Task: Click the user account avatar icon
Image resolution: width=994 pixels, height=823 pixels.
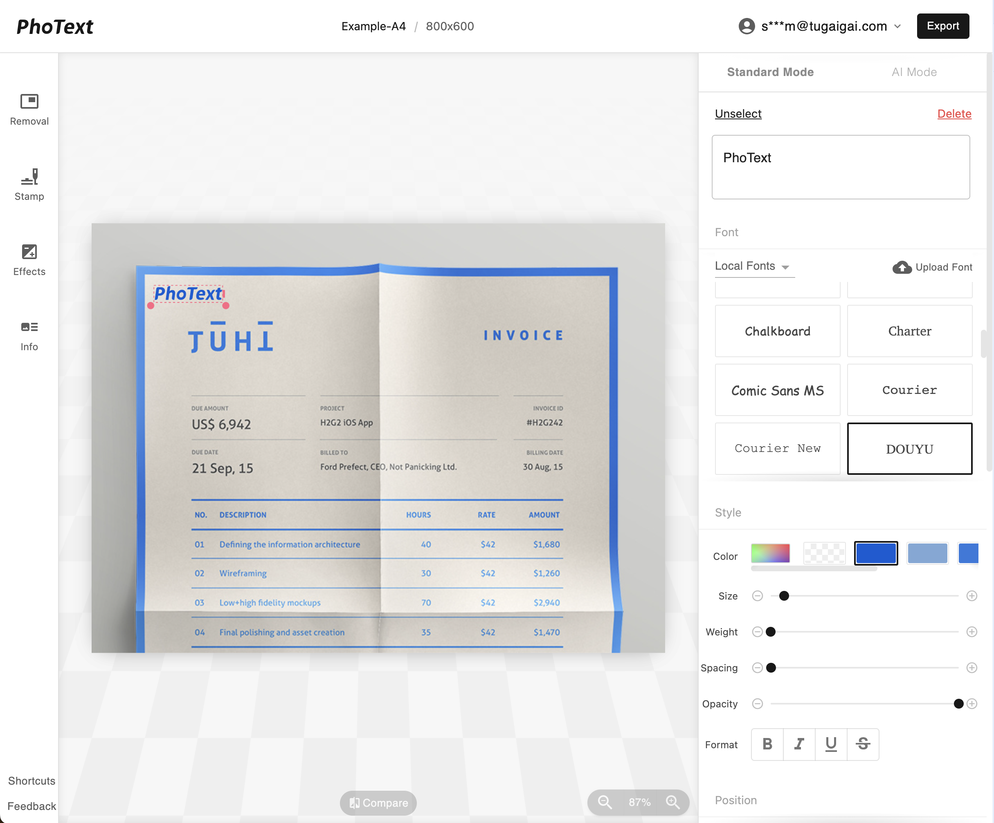Action: (x=747, y=26)
